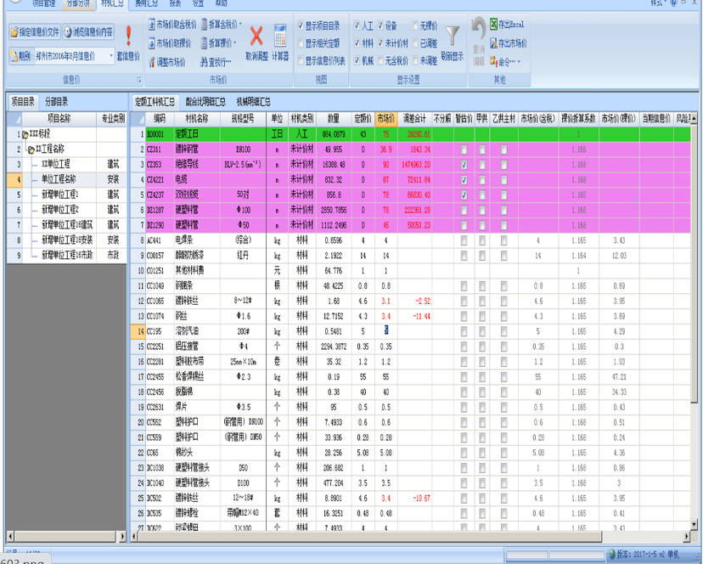Viewport: 703px width, 564px height.
Task: Open the 期别 信息价 period dropdown
Action: click(x=111, y=56)
